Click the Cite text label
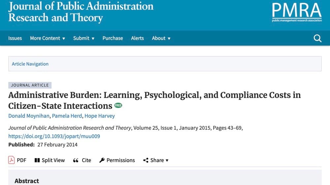The image size is (330, 185). 86,160
